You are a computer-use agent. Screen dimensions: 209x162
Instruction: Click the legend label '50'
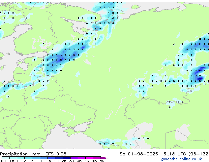point(102,161)
